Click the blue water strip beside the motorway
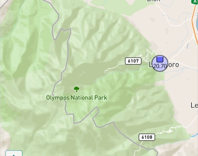 tap(197, 21)
